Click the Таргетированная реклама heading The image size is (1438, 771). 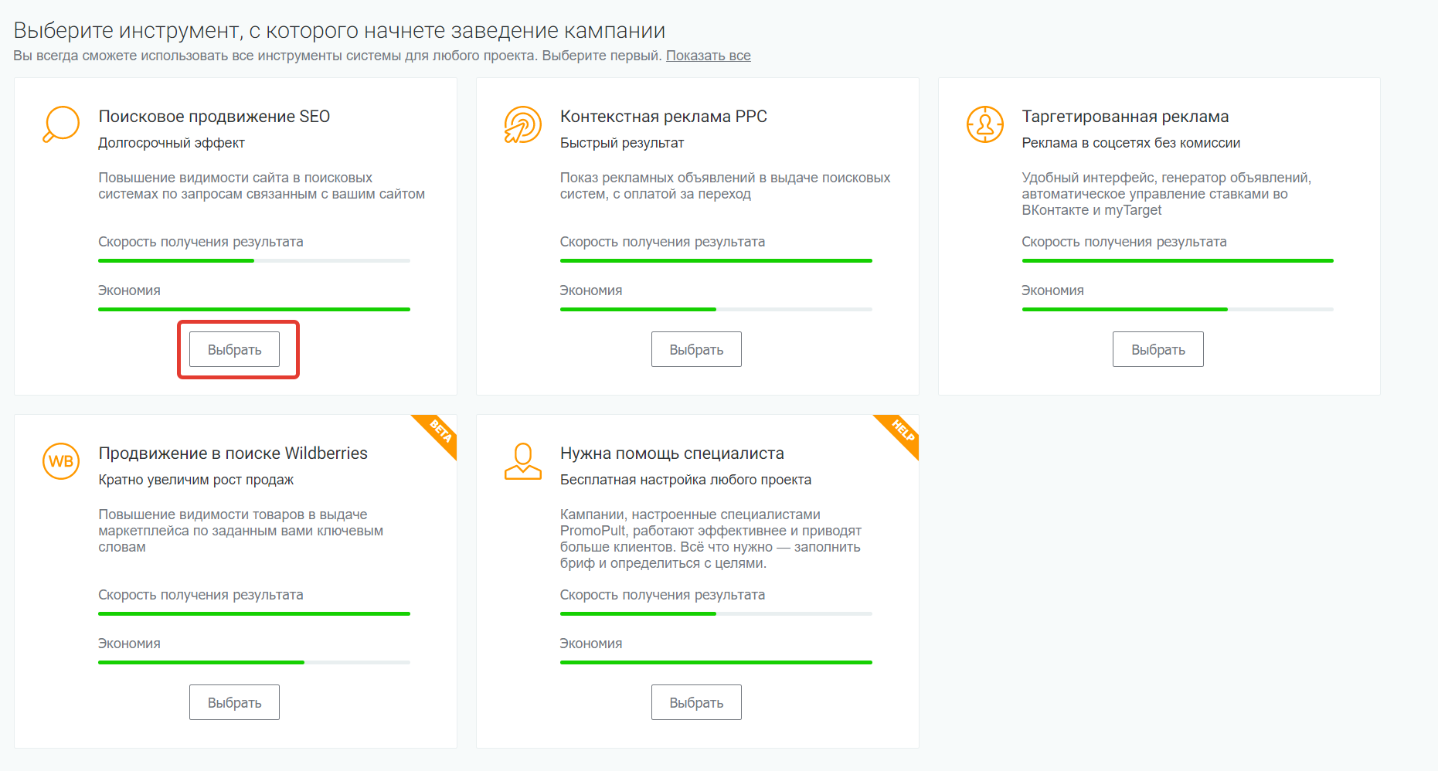coord(1125,117)
